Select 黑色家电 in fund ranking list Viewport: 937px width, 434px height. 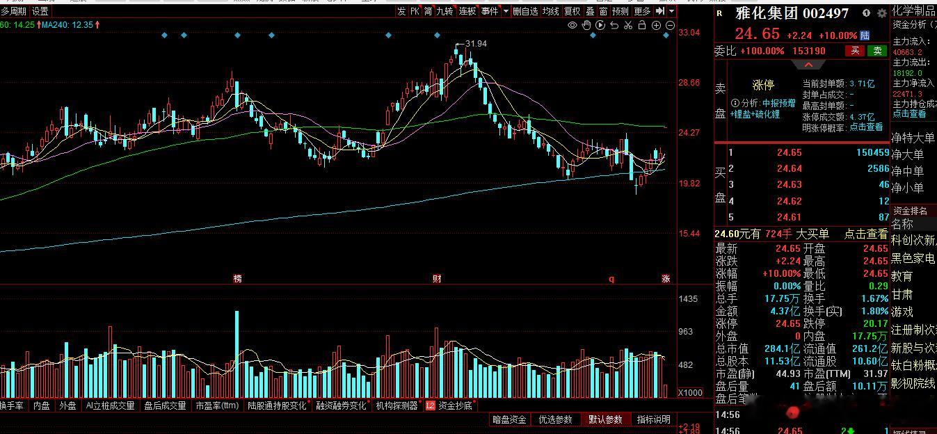914,258
